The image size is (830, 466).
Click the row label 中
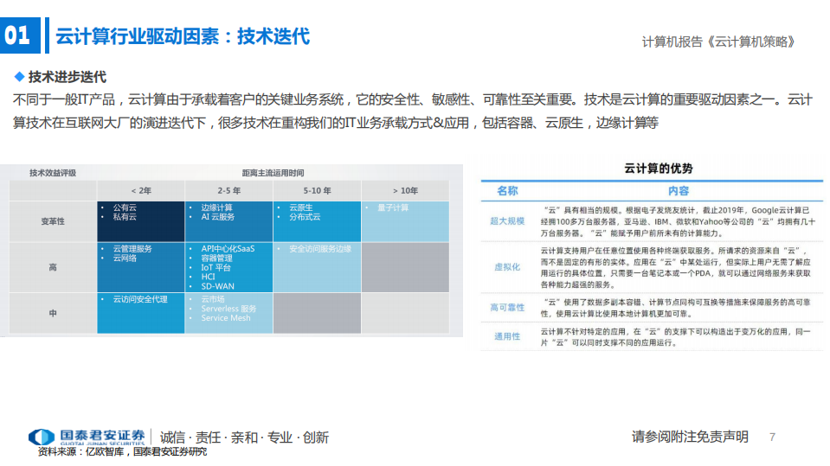[53, 313]
